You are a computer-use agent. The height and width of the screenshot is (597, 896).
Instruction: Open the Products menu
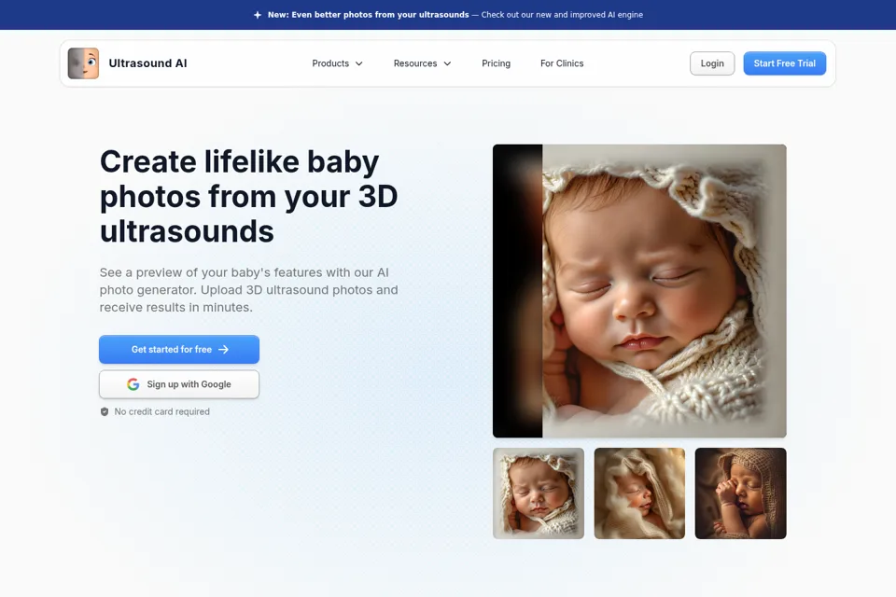point(337,63)
